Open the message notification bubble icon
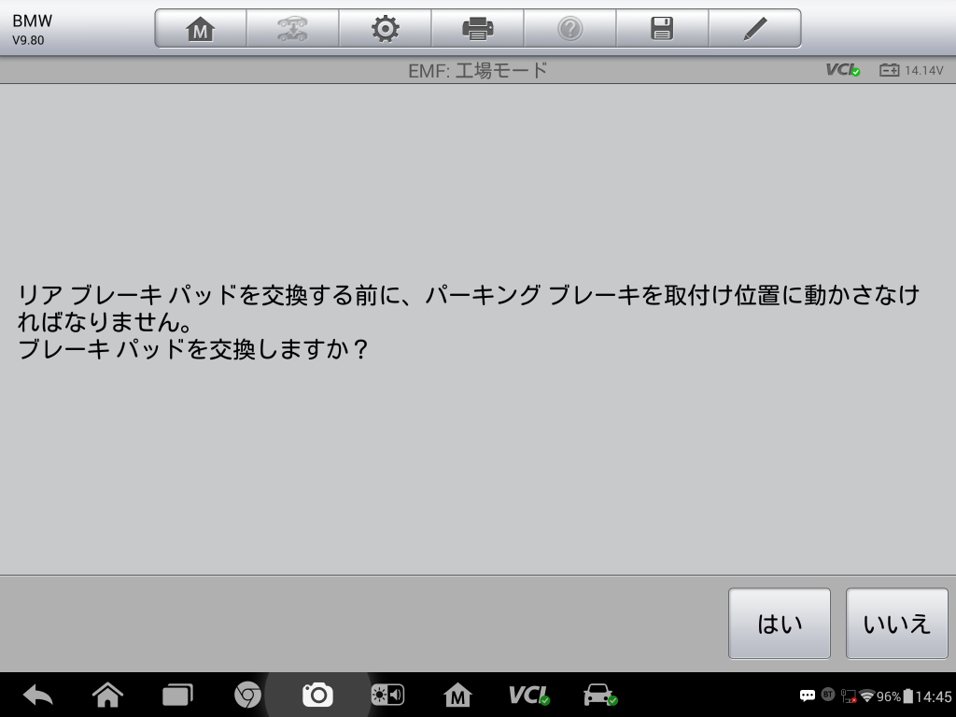956x717 pixels. 808,696
